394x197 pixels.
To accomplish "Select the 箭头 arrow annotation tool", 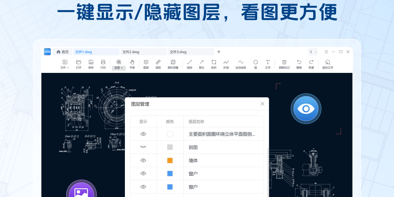I will pos(201,64).
